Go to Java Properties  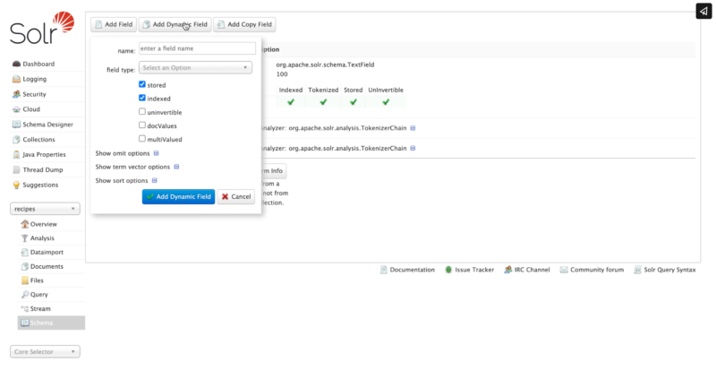[x=44, y=154]
